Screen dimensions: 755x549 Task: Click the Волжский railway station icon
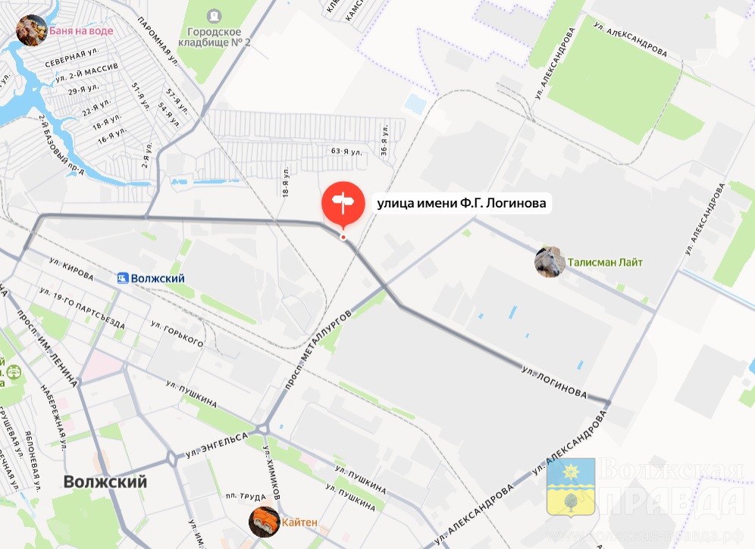click(124, 278)
